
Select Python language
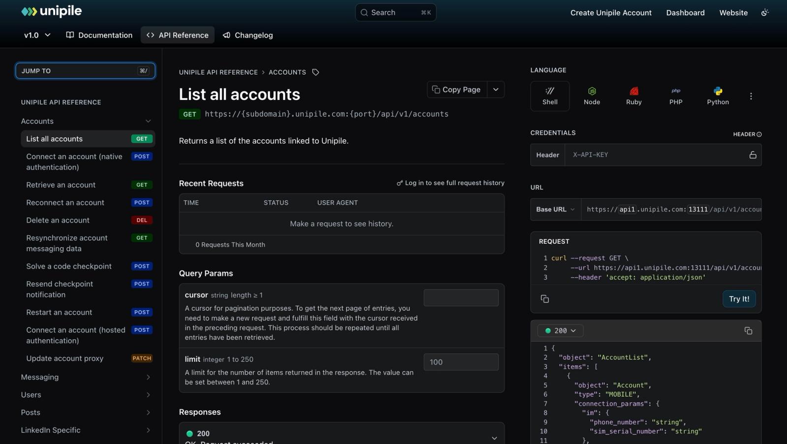coord(718,96)
